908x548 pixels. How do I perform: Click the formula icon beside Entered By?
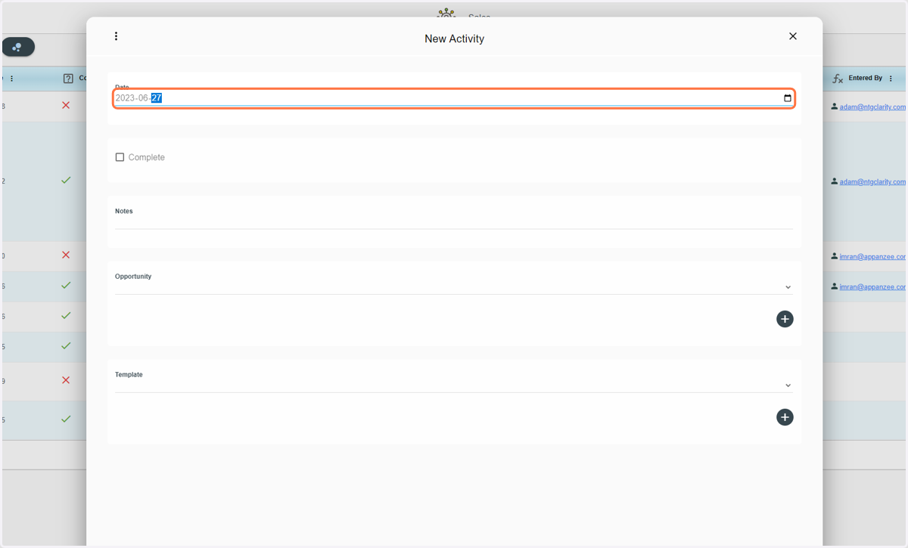(838, 79)
